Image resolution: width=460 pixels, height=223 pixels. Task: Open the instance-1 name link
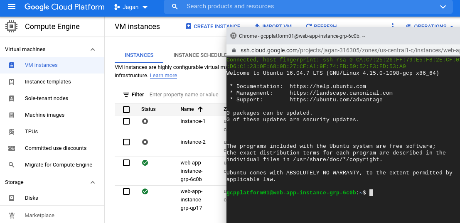[x=193, y=121]
